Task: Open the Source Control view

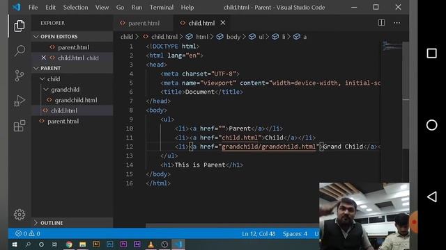Action: (x=20, y=76)
